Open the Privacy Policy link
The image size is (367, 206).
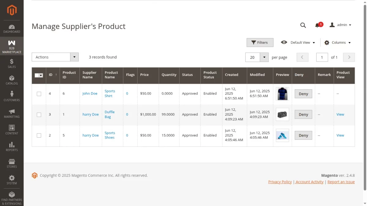(280, 182)
